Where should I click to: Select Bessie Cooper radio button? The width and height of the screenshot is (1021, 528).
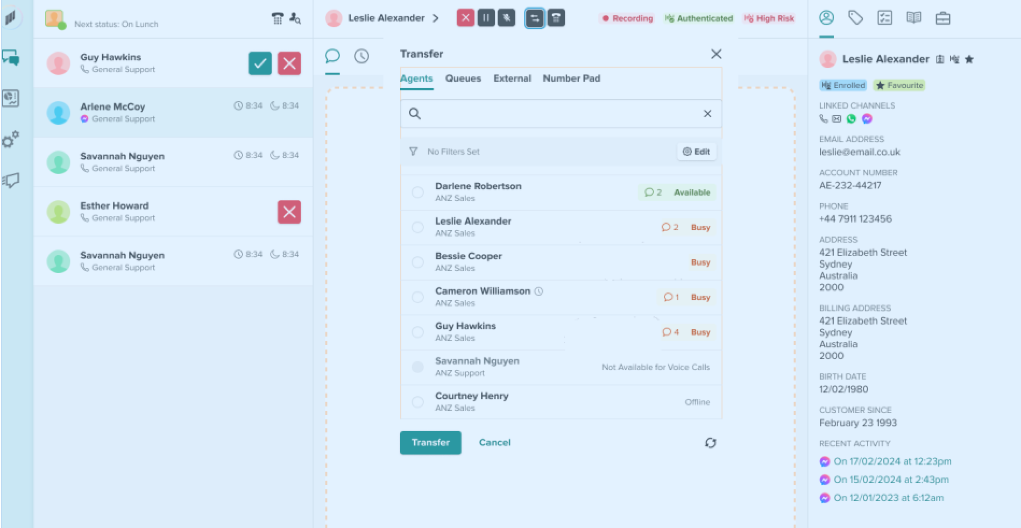pyautogui.click(x=417, y=262)
